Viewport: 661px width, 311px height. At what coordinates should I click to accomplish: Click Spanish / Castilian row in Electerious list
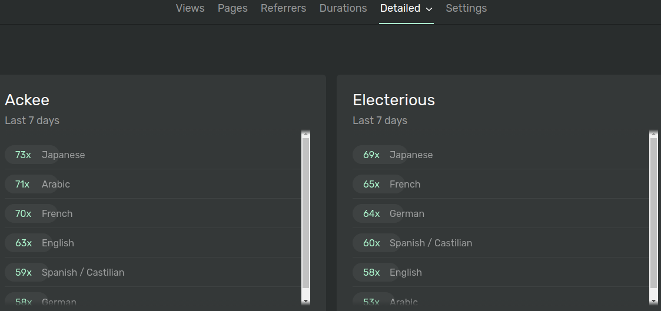[501, 243]
